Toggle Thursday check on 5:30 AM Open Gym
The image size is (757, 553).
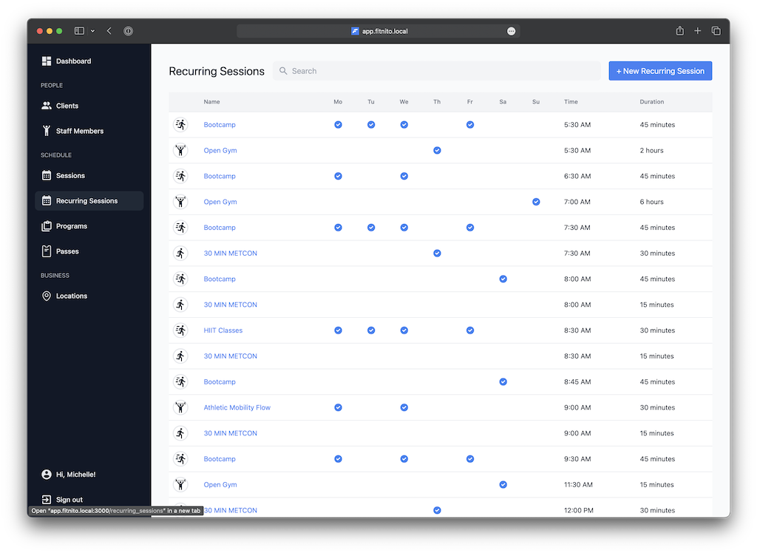click(x=437, y=150)
